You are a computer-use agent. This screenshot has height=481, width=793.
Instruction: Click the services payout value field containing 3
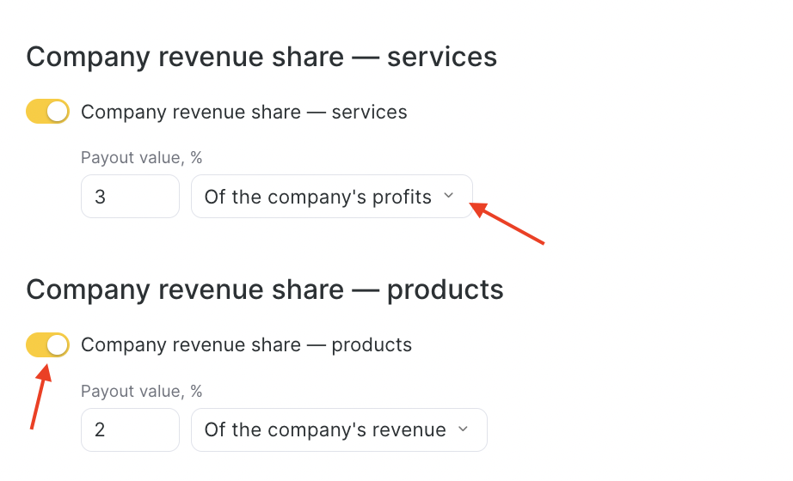(x=130, y=197)
